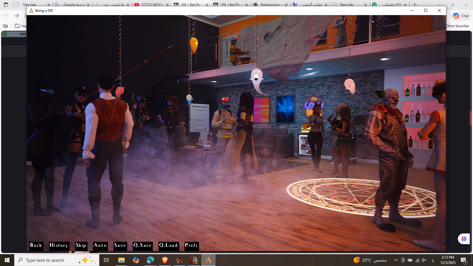Click the Back button in the game menu

[36, 245]
